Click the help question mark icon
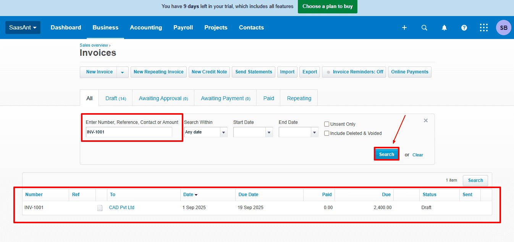514x242 pixels. point(464,28)
